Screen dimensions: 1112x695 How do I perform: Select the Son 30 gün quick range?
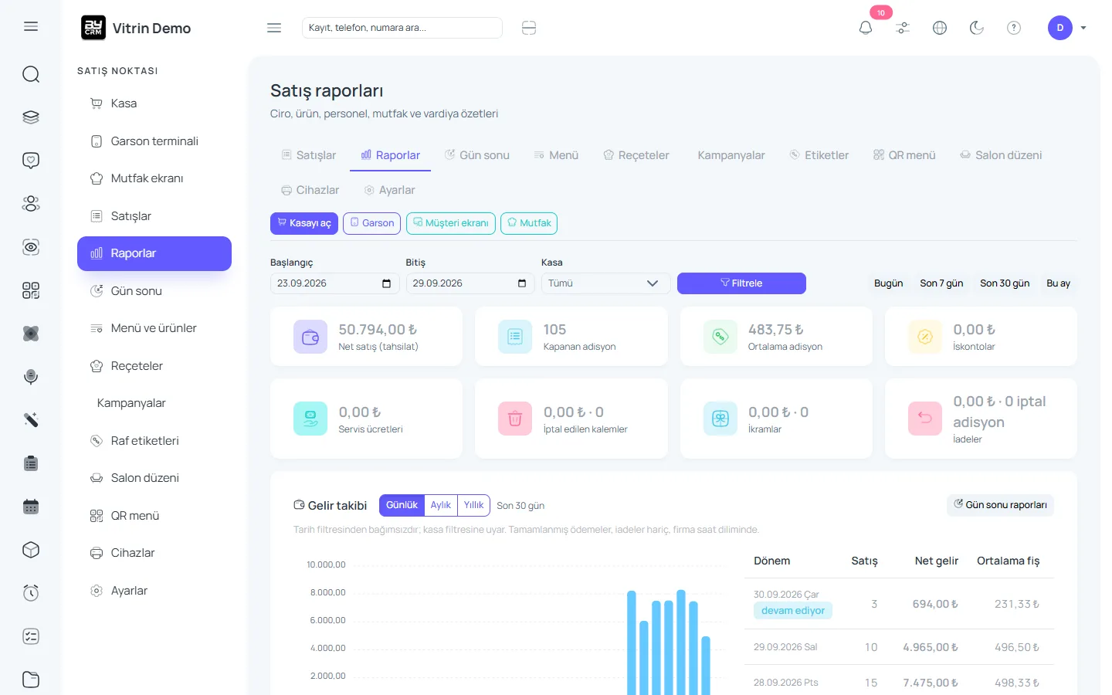[1005, 283]
